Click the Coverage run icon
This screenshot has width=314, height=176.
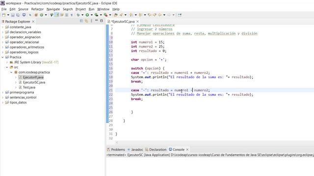pyautogui.click(x=96, y=15)
